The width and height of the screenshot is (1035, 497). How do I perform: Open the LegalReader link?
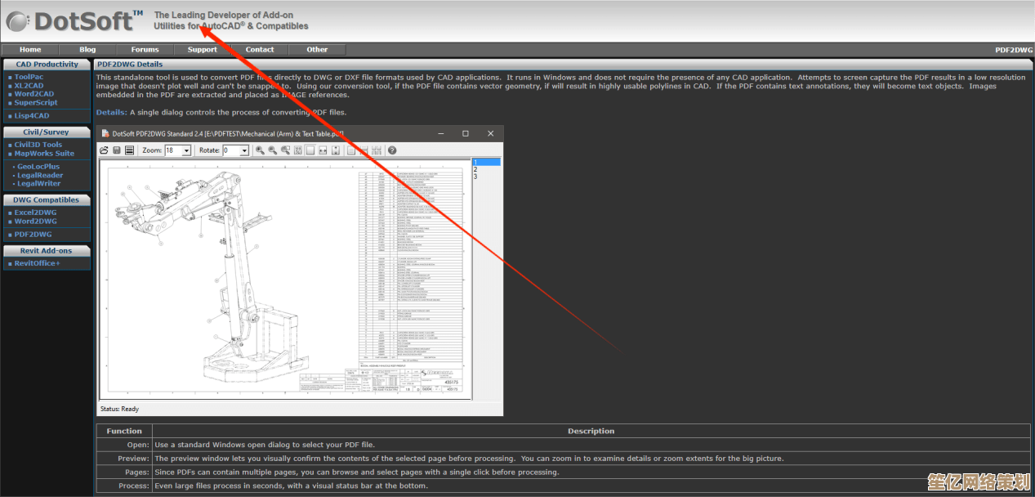[40, 176]
